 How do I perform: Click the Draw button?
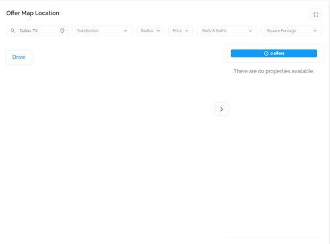(x=19, y=57)
